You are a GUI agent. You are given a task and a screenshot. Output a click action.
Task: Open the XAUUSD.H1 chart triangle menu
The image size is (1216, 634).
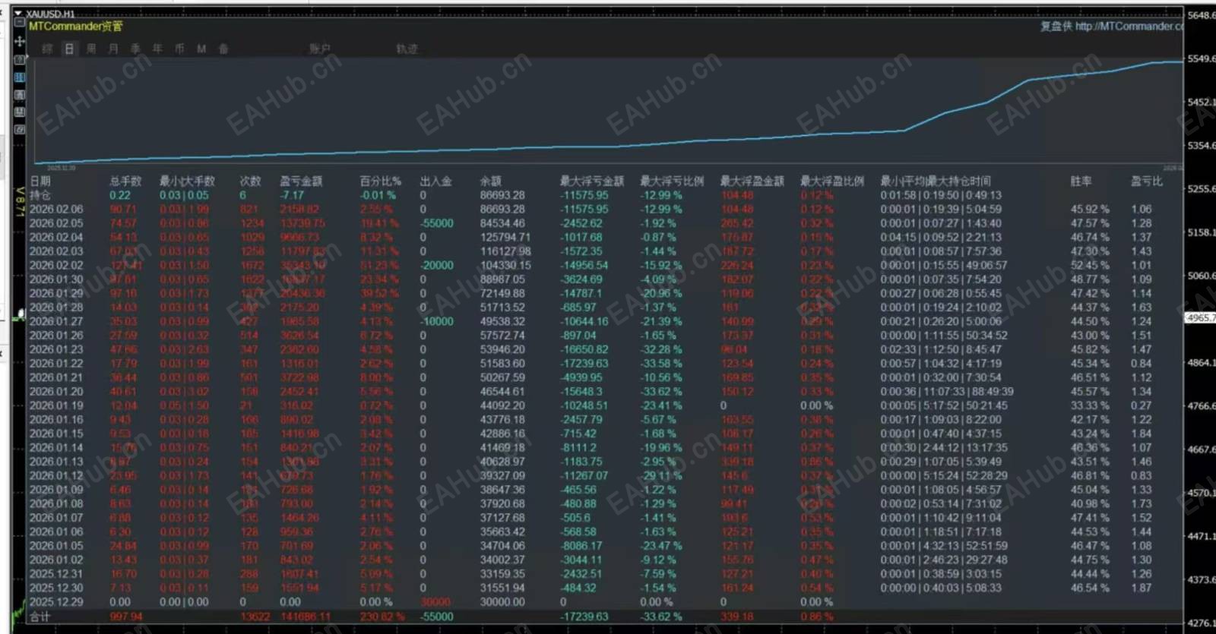coord(18,14)
